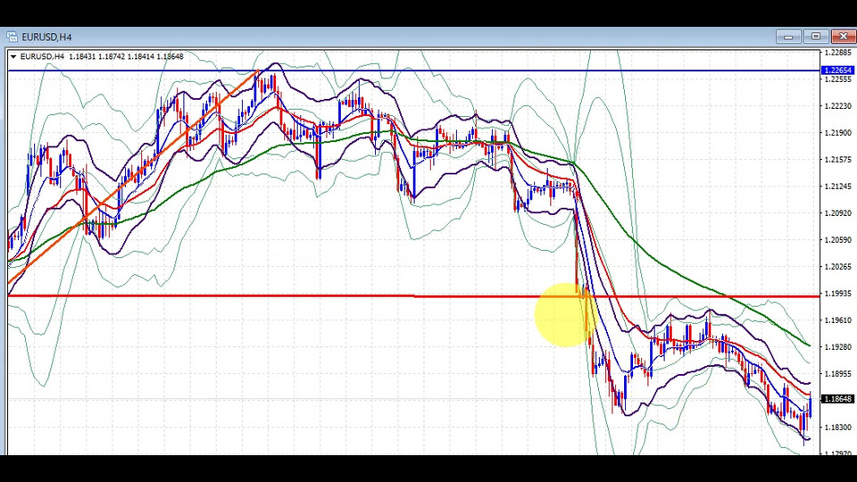Maximize the EURUSD,H4 chart window
857x482 pixels.
815,37
